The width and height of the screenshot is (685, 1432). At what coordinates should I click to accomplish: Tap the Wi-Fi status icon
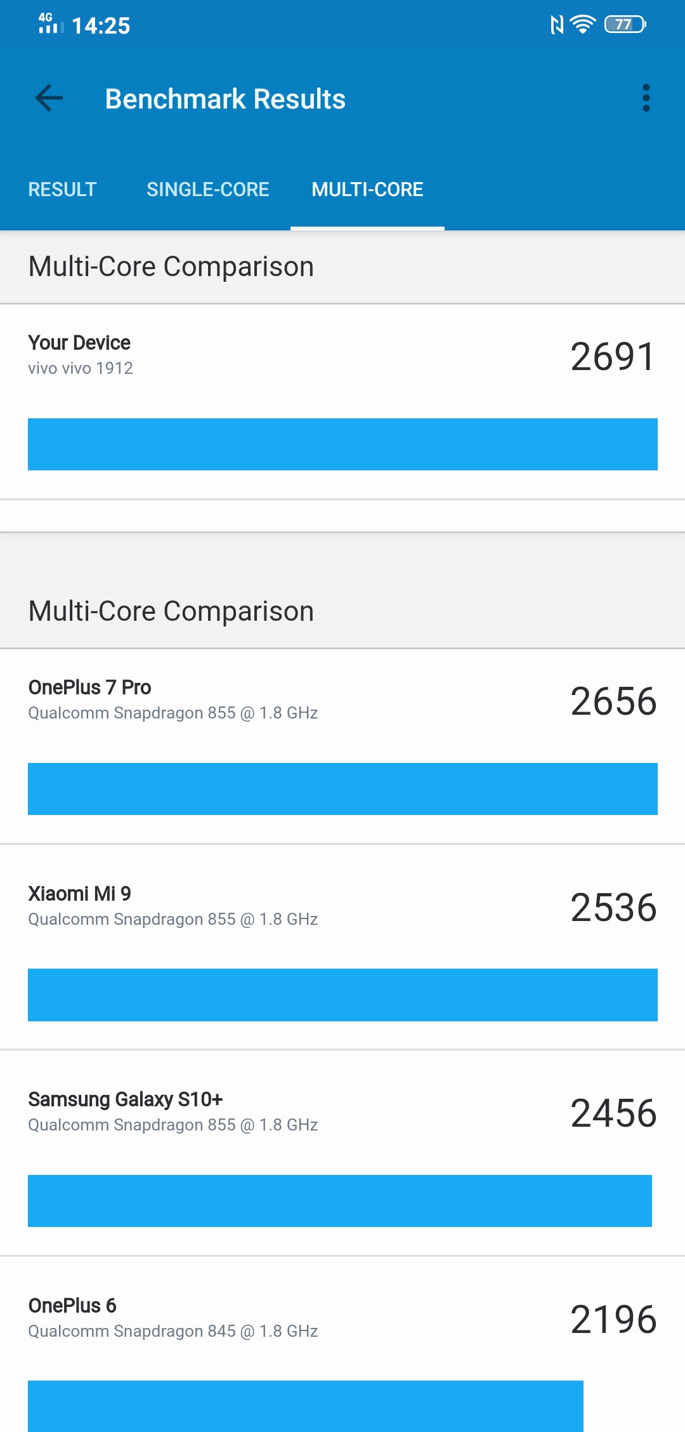(x=582, y=25)
